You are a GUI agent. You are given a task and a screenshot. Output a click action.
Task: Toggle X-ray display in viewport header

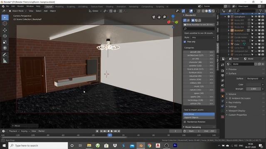(199, 11)
